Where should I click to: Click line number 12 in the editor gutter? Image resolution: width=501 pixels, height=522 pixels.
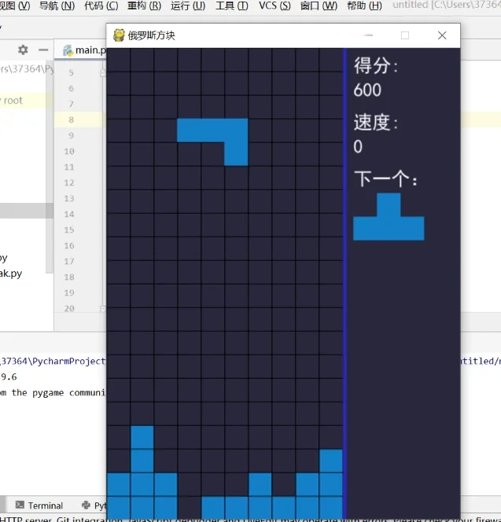[69, 182]
